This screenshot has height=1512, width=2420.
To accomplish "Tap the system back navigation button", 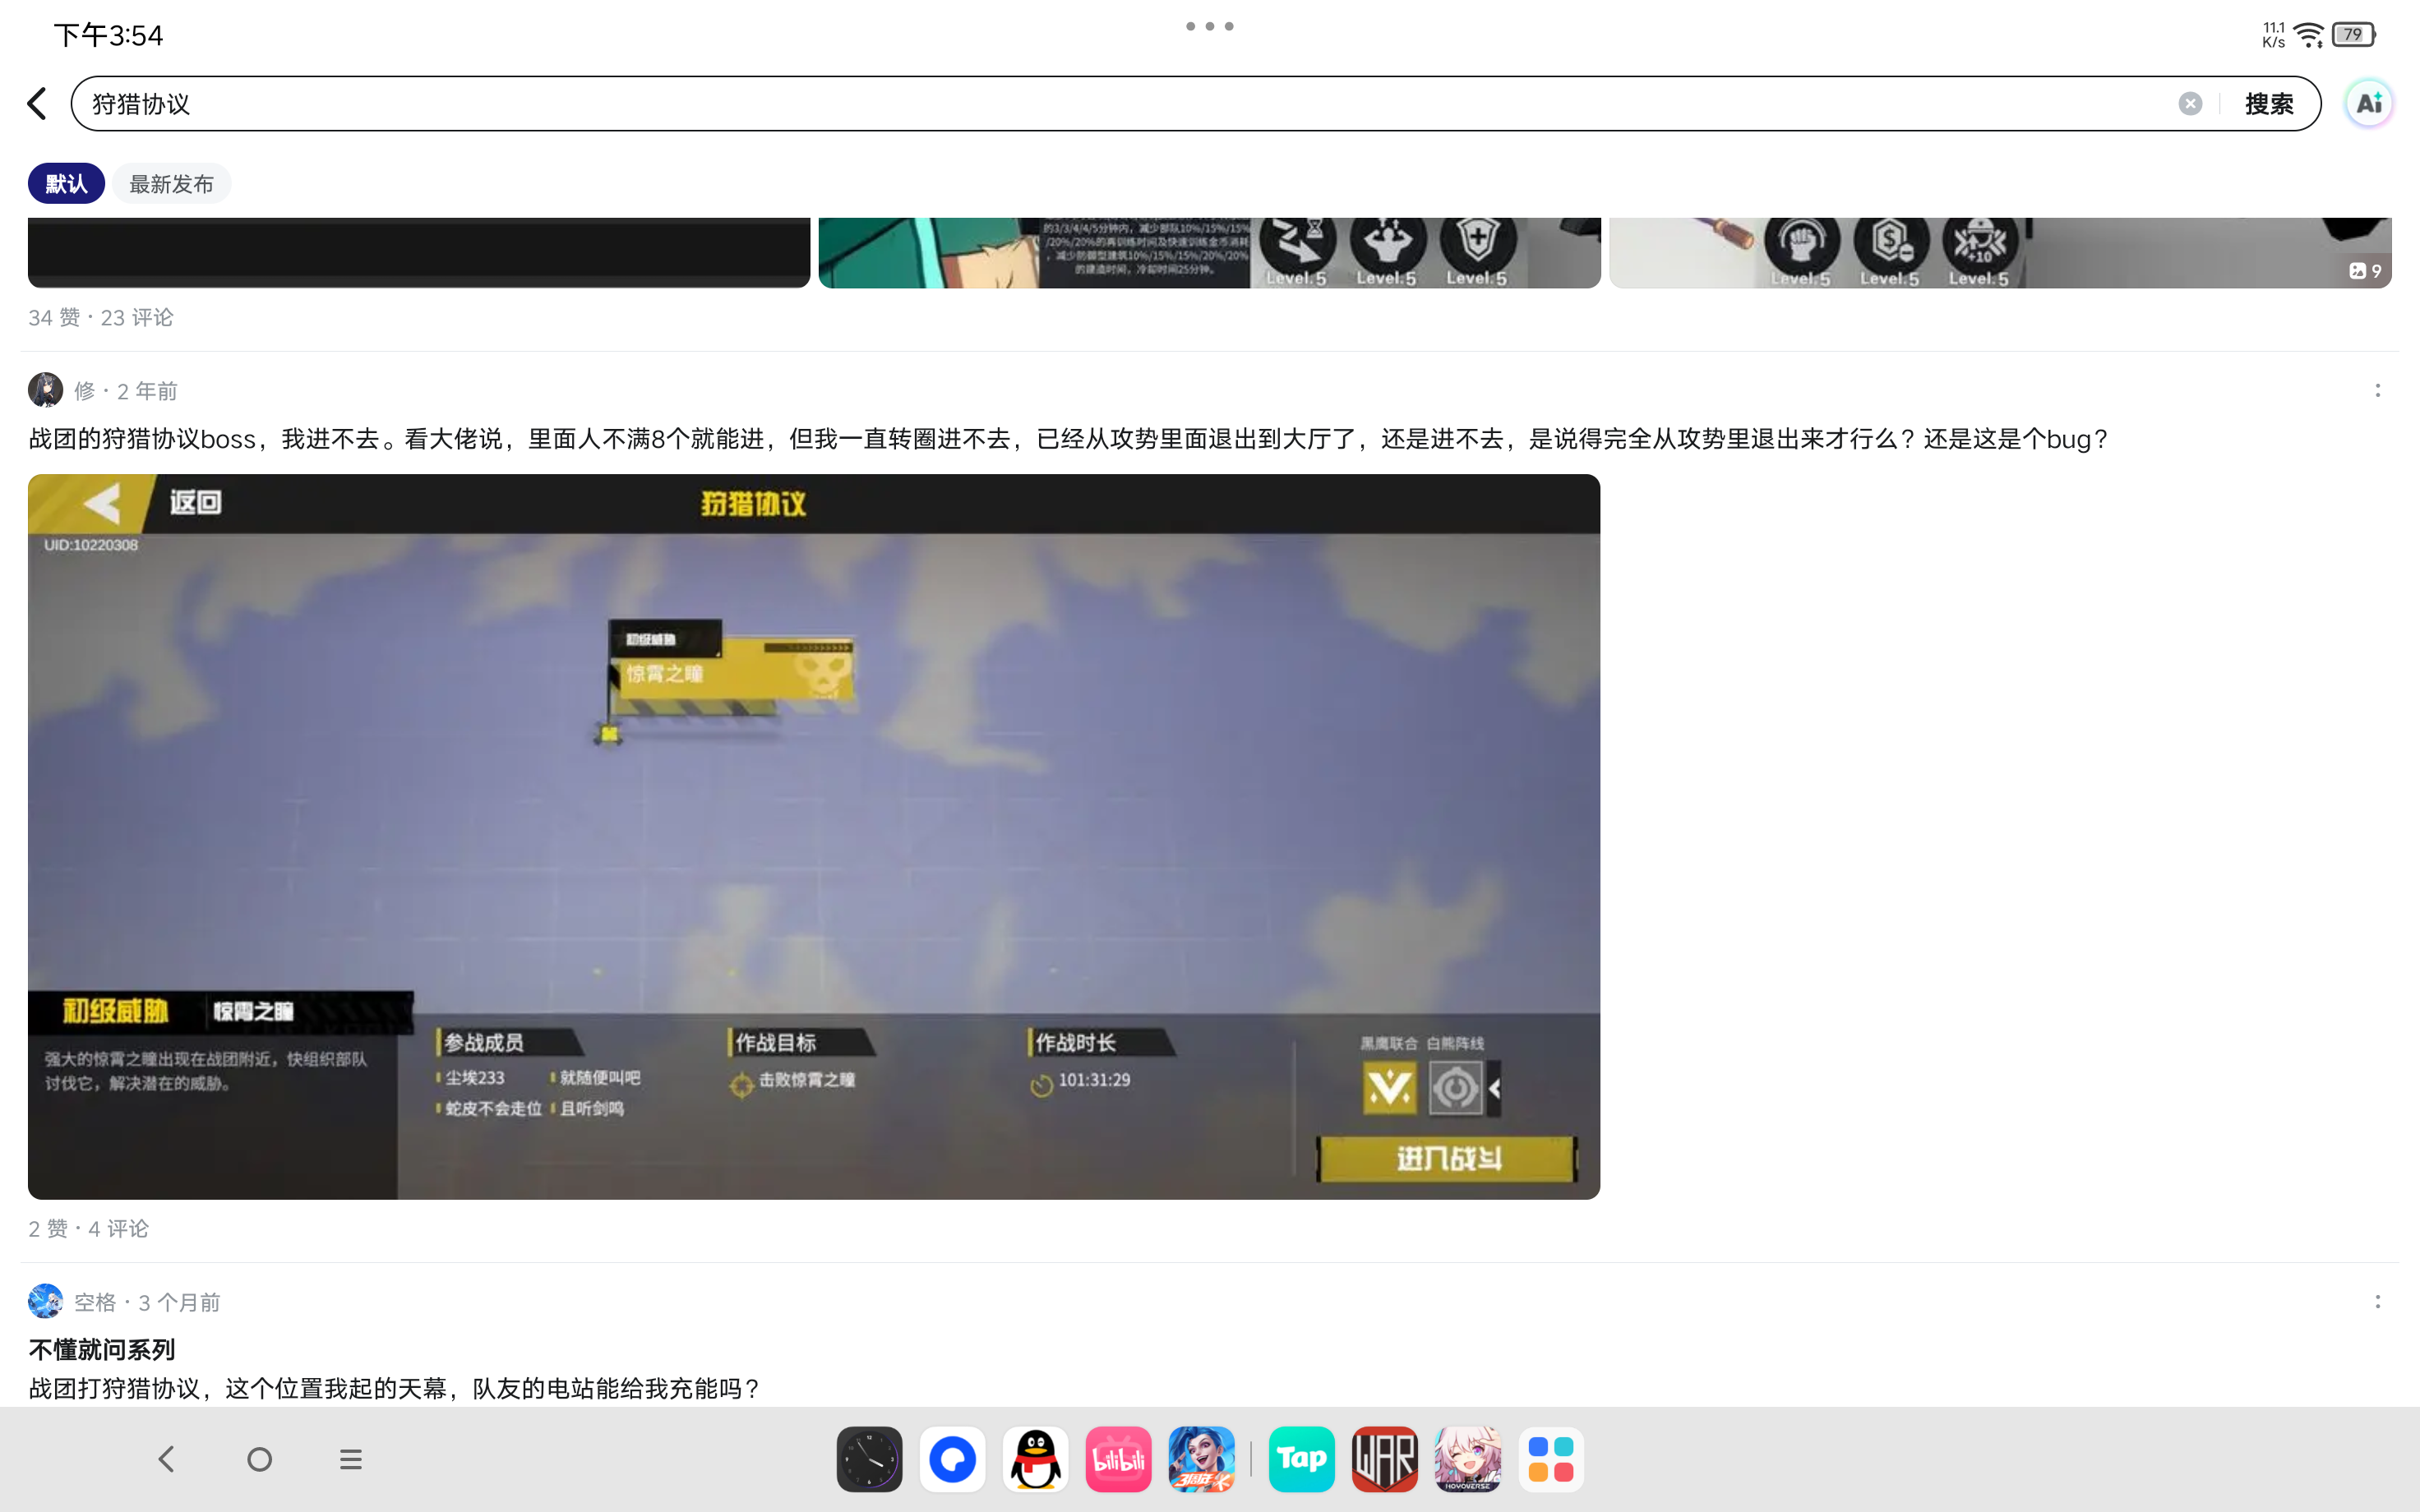I will [x=167, y=1459].
